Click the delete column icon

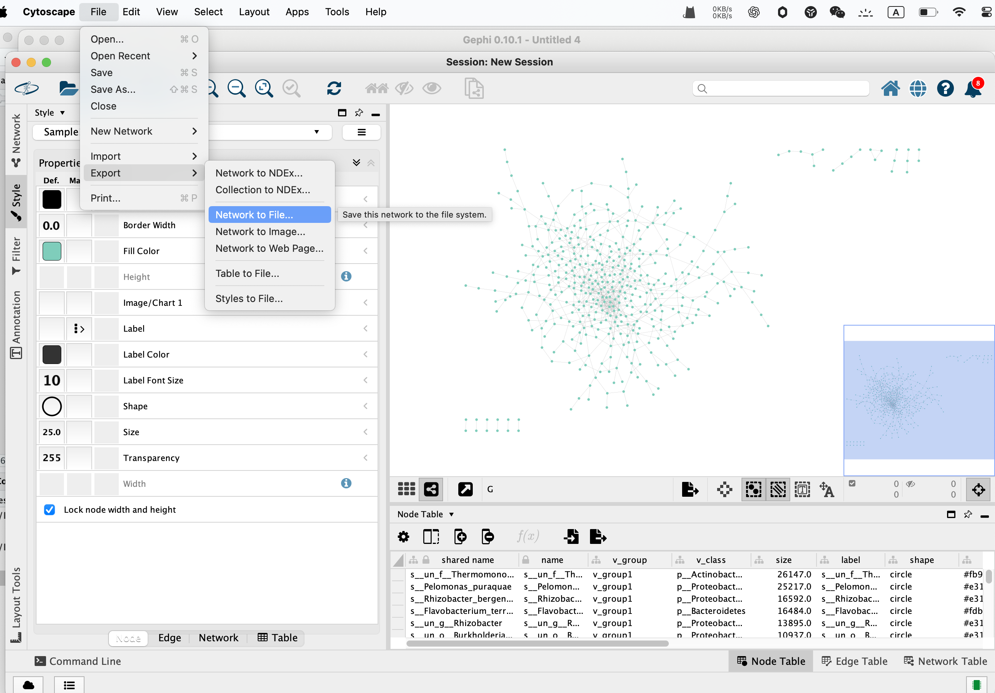(x=488, y=537)
